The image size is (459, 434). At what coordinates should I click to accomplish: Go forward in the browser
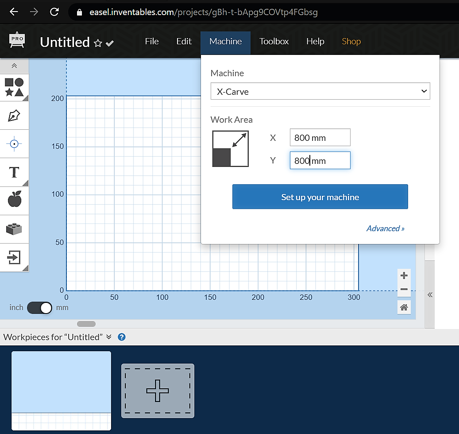pos(34,12)
